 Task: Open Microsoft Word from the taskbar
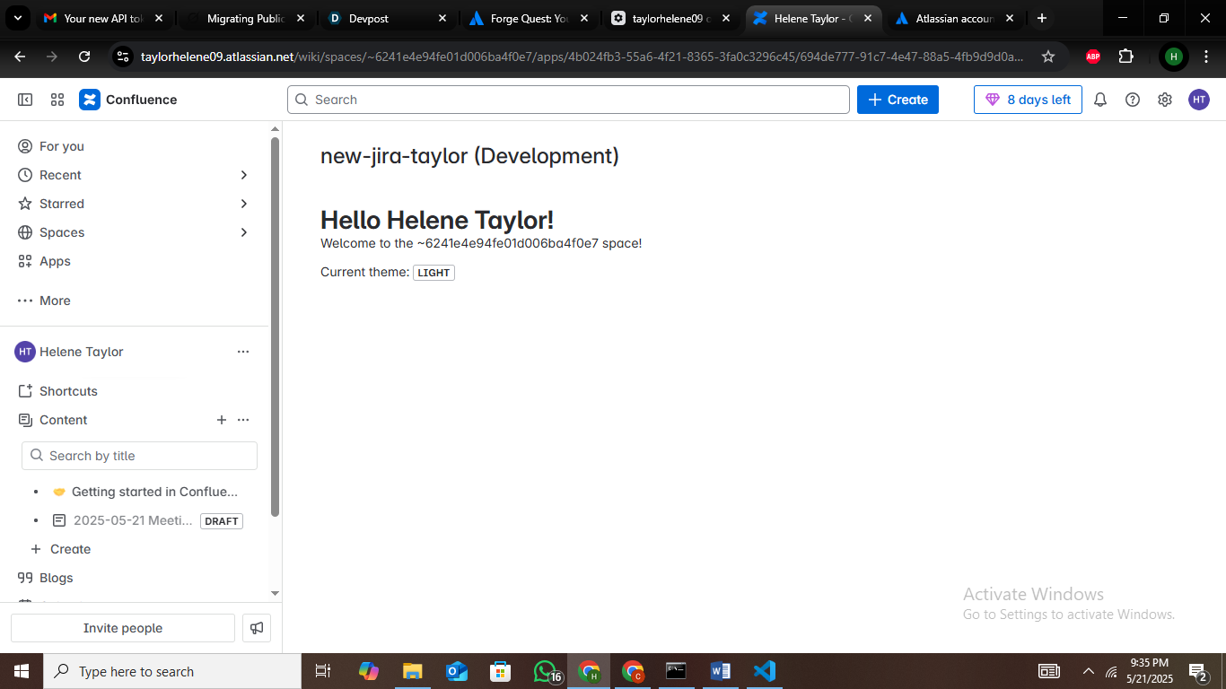(720, 671)
